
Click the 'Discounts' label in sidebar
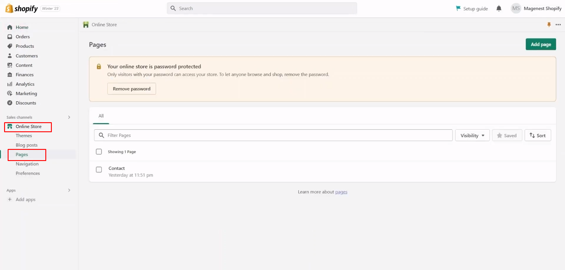click(26, 103)
